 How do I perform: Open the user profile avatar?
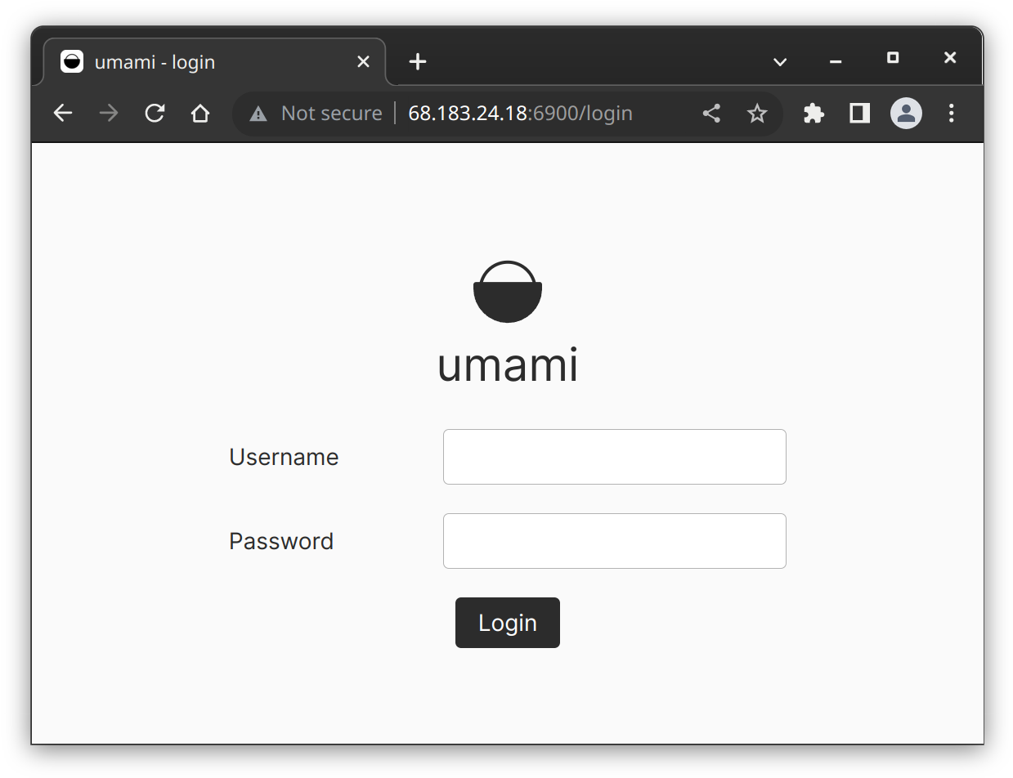click(x=906, y=114)
